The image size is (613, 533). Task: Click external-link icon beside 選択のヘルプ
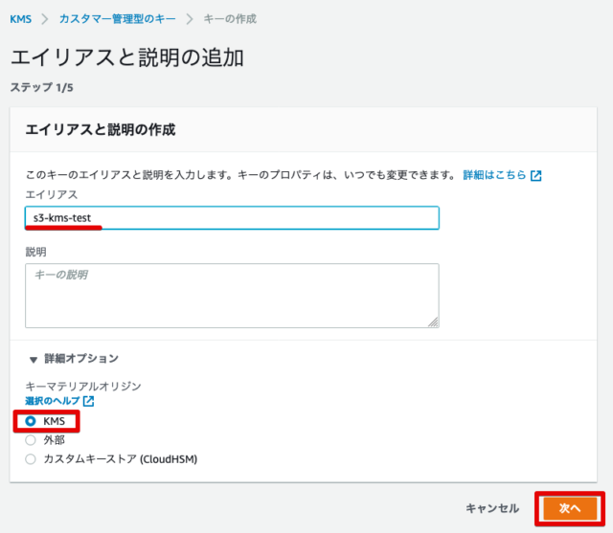pos(89,401)
